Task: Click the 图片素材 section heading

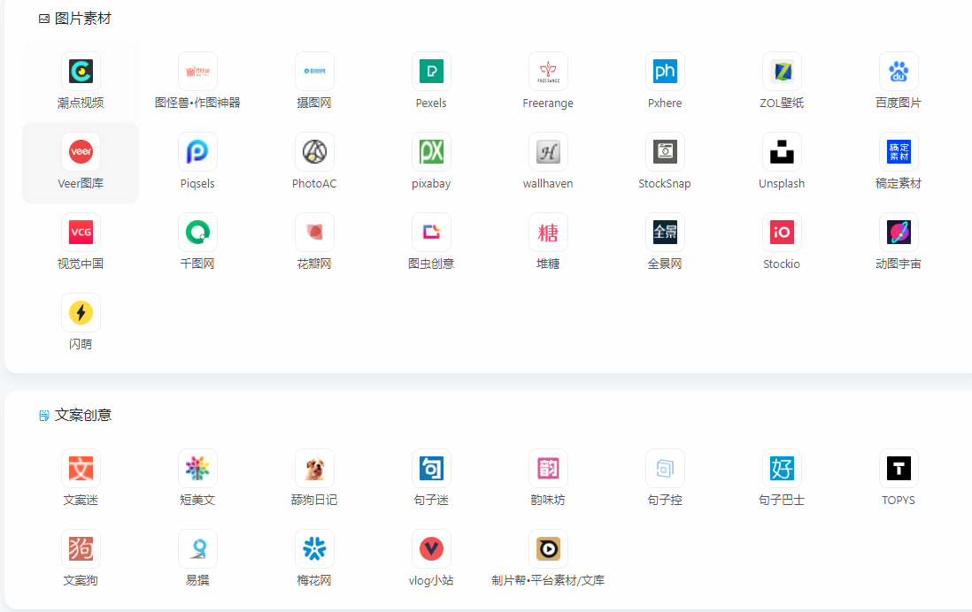Action: coord(83,19)
